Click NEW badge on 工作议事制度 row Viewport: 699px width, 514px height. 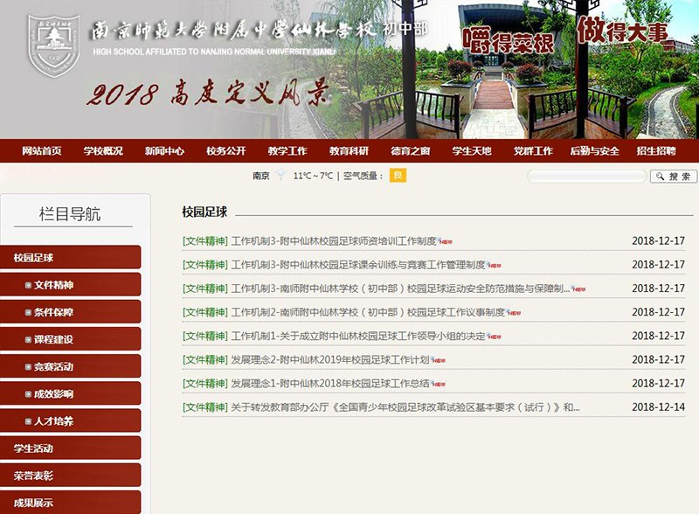(x=514, y=313)
